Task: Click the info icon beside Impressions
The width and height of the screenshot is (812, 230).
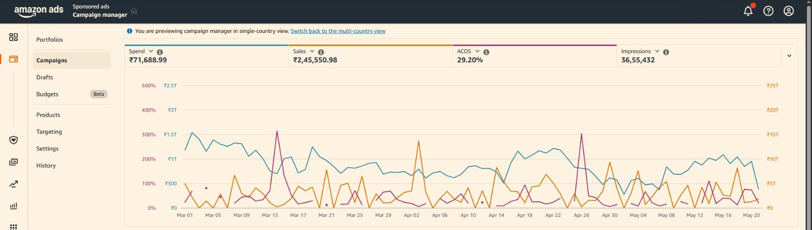Action: point(666,52)
